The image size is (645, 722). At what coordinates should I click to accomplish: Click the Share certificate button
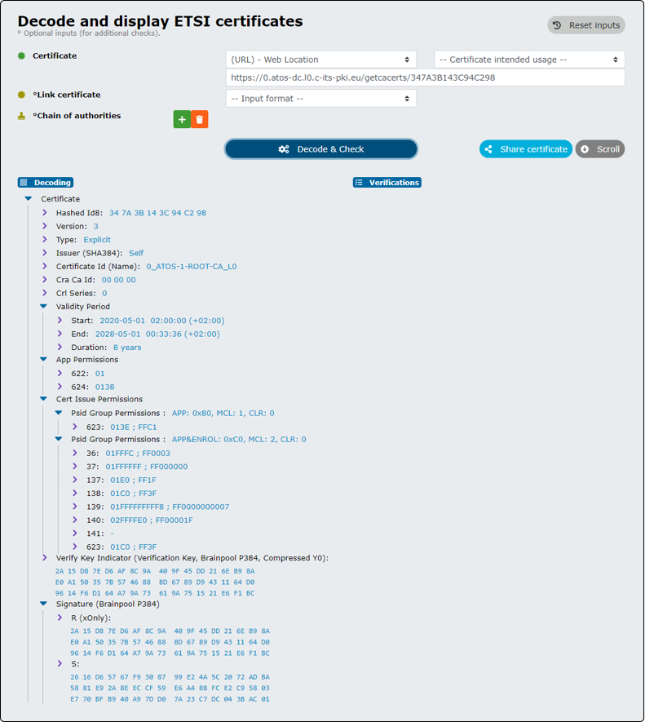[526, 149]
